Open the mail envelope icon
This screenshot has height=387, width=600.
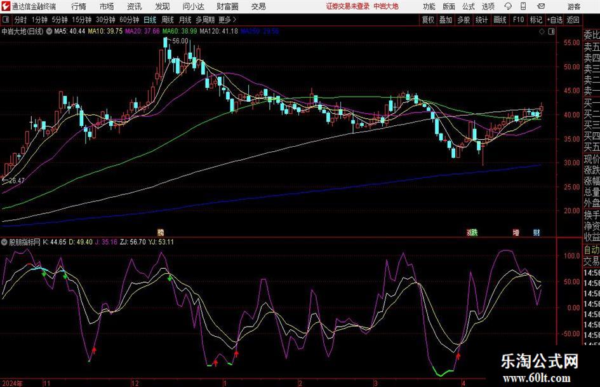(541, 6)
